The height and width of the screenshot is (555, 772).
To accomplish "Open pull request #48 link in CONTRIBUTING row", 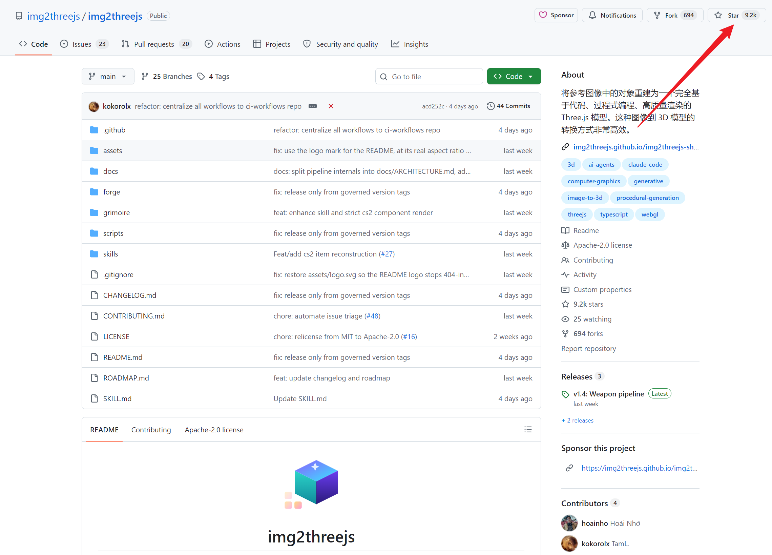I will [373, 316].
